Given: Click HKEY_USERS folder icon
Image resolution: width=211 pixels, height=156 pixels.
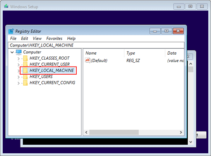Looking at the screenshot, I should click(x=25, y=77).
